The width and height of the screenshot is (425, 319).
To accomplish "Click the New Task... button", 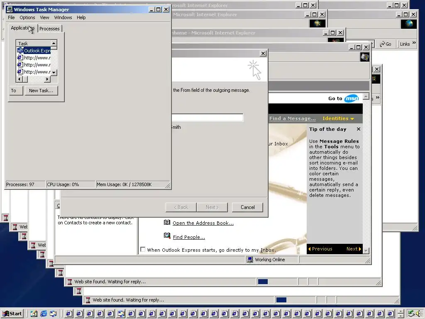I will click(x=41, y=91).
